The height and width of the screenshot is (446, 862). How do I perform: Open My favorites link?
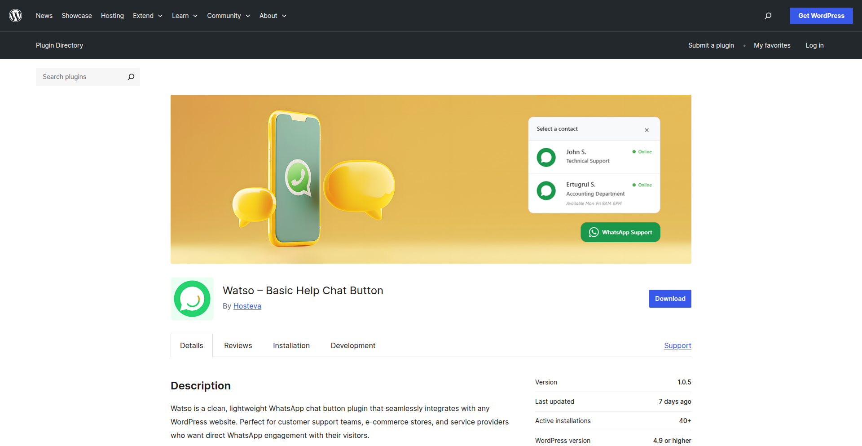772,45
